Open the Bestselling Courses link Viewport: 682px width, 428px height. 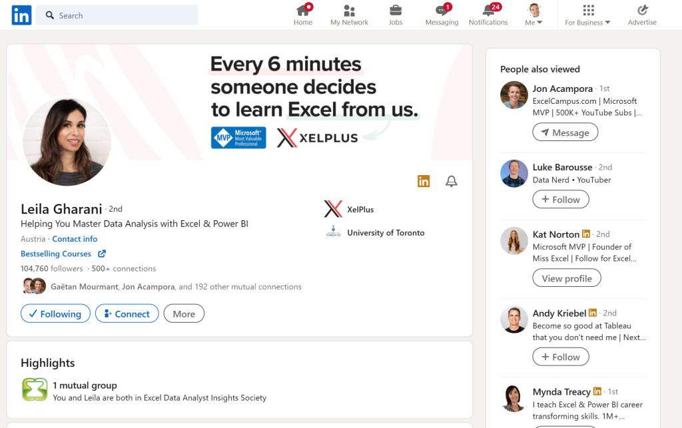56,254
